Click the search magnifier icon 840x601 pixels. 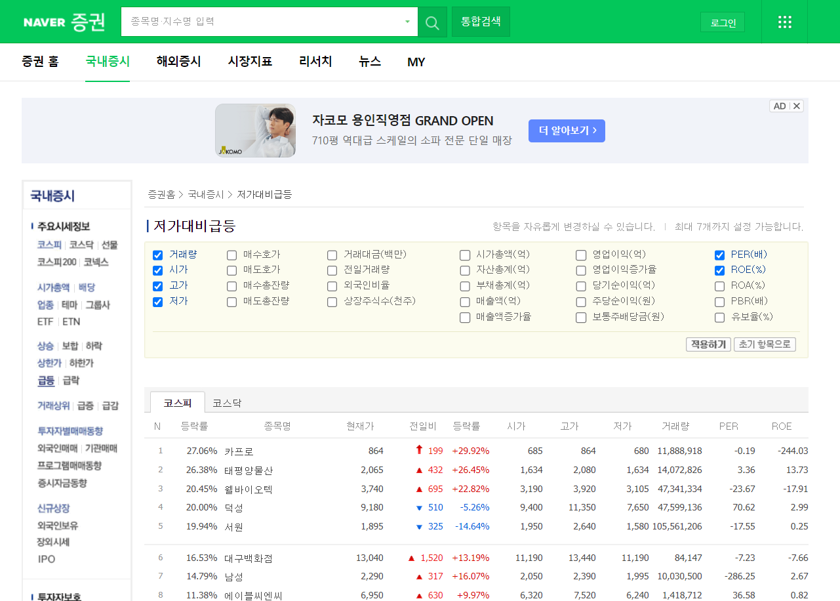(431, 22)
